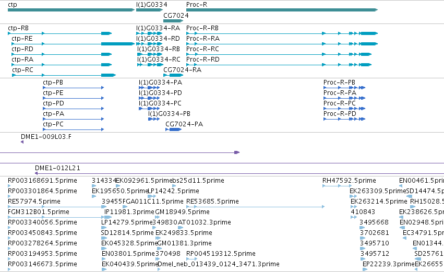Click l(1)G0334-PB protein label
Image resolution: width=444 pixels, height=272 pixels.
(x=170, y=114)
